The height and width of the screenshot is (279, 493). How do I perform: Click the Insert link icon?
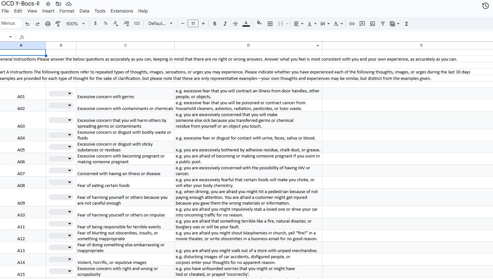(352, 24)
